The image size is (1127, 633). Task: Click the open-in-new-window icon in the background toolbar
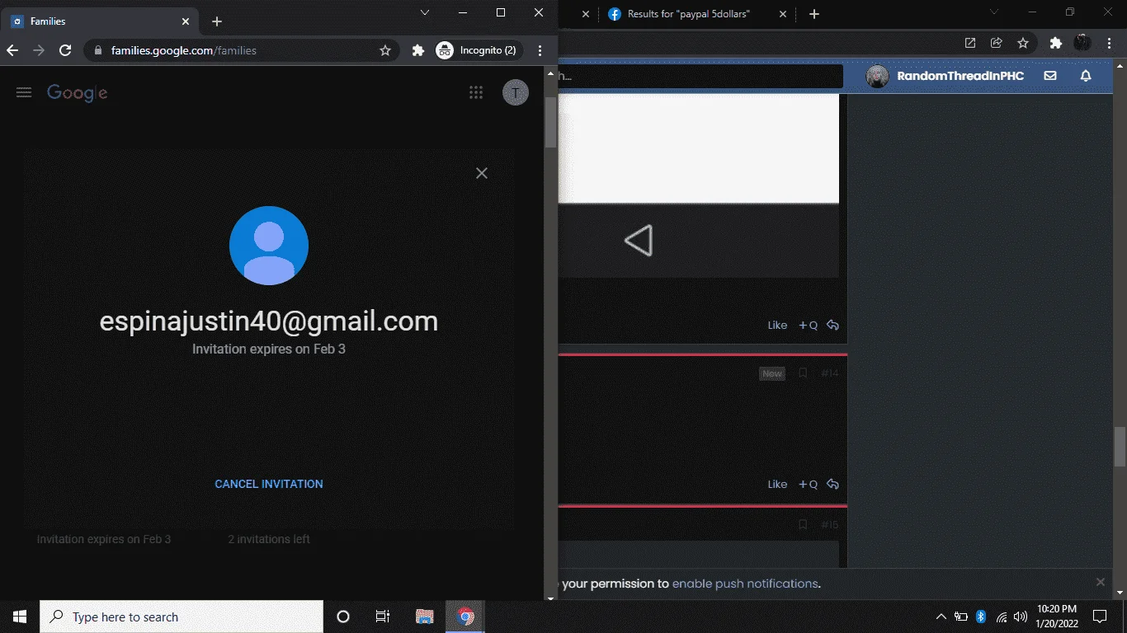click(970, 44)
